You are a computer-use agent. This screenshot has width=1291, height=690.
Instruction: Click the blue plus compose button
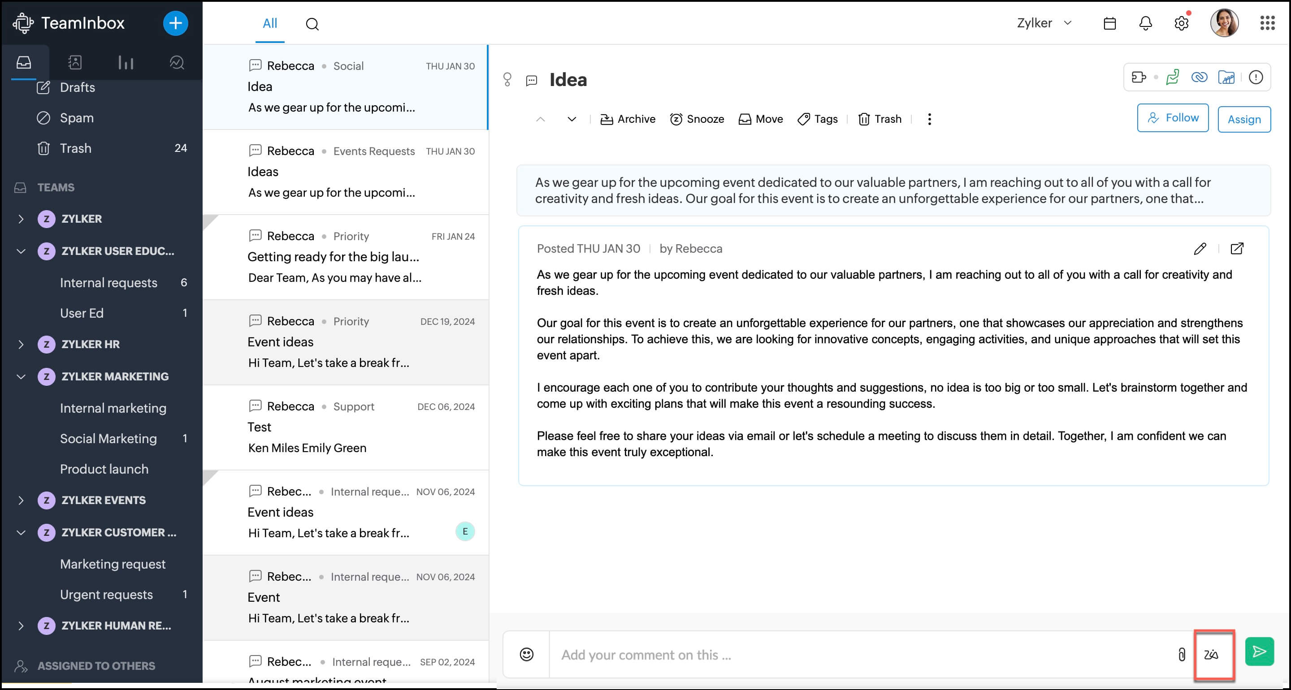click(x=175, y=23)
